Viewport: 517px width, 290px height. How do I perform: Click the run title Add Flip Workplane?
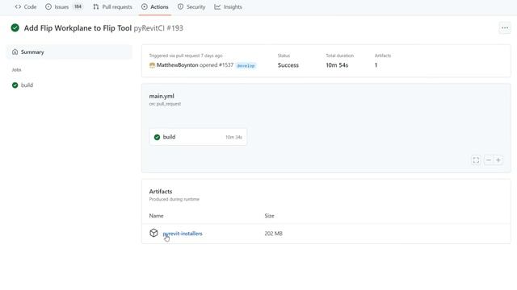point(78,28)
